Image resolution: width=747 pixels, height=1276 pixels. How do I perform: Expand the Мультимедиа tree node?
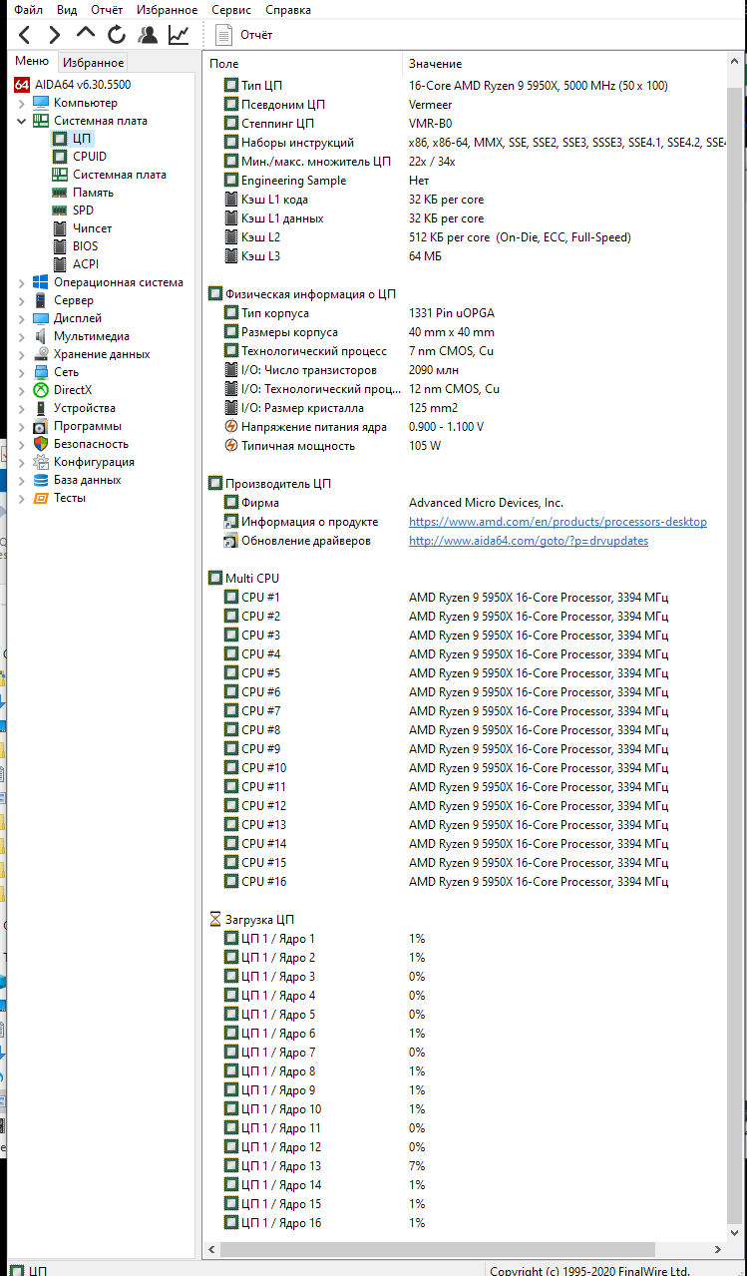tap(22, 336)
